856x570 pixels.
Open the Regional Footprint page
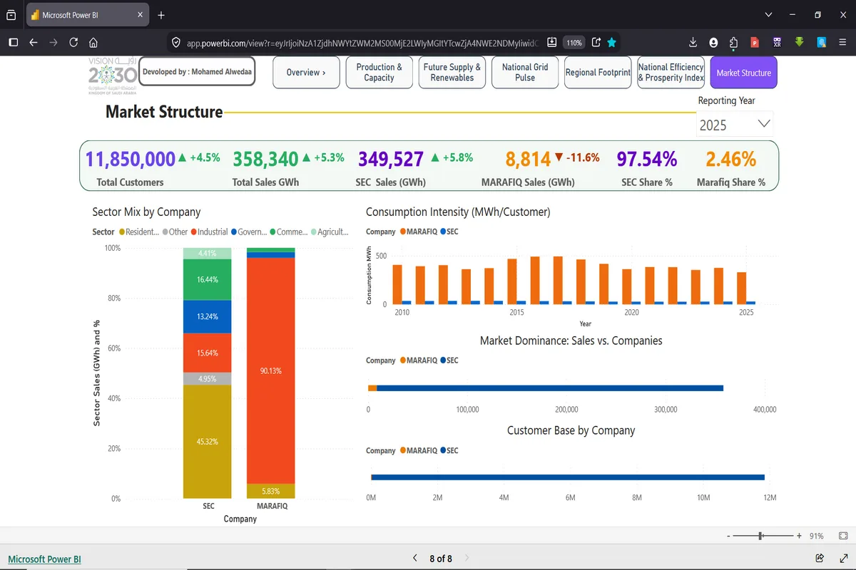tap(598, 73)
